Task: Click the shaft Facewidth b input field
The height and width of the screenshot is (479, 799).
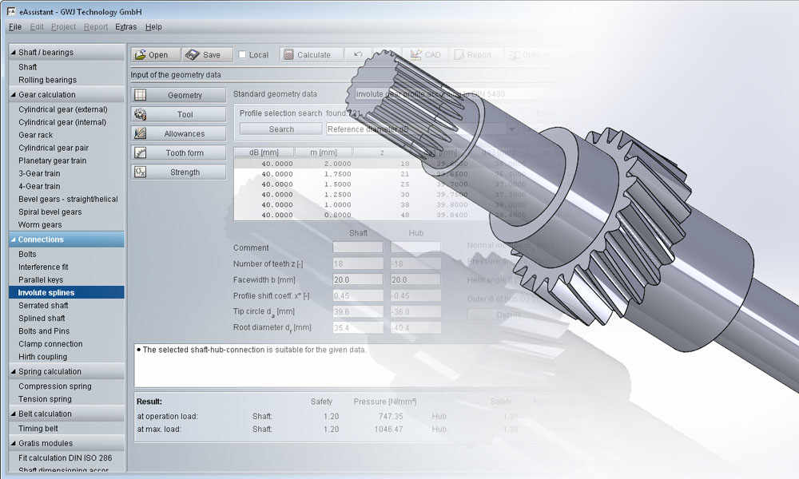Action: click(357, 279)
